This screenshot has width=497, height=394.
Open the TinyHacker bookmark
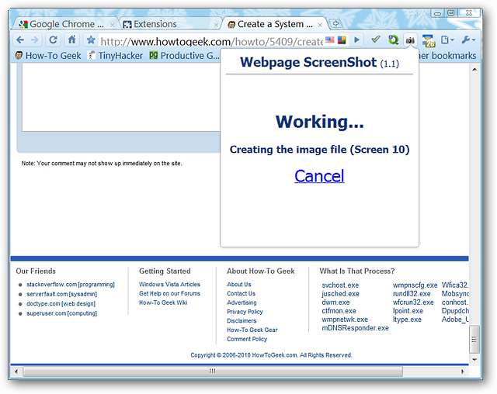115,56
